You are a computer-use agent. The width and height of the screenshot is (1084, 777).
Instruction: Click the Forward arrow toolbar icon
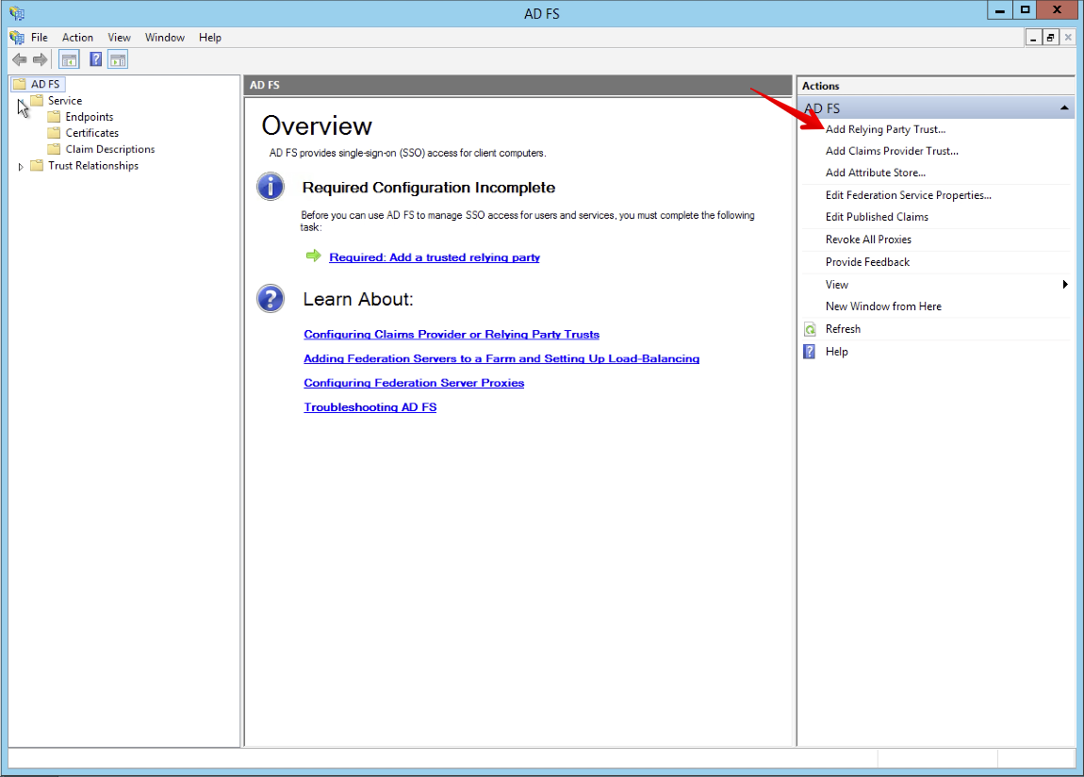click(40, 59)
